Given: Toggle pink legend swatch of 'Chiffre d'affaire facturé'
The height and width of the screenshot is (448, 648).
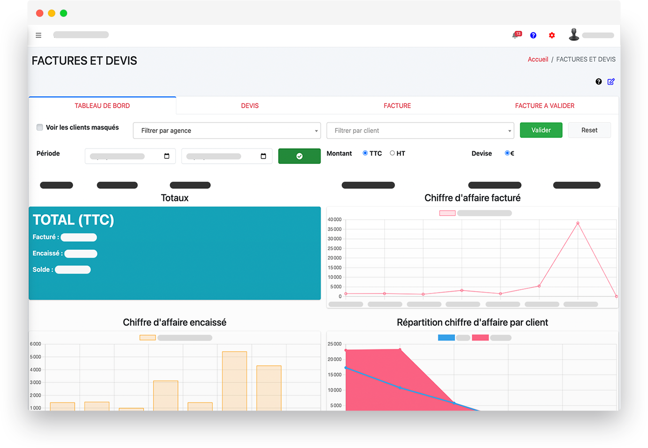Looking at the screenshot, I should [x=447, y=213].
